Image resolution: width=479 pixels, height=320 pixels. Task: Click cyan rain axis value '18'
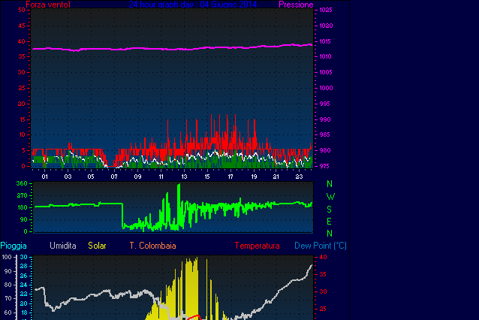pos(24,312)
